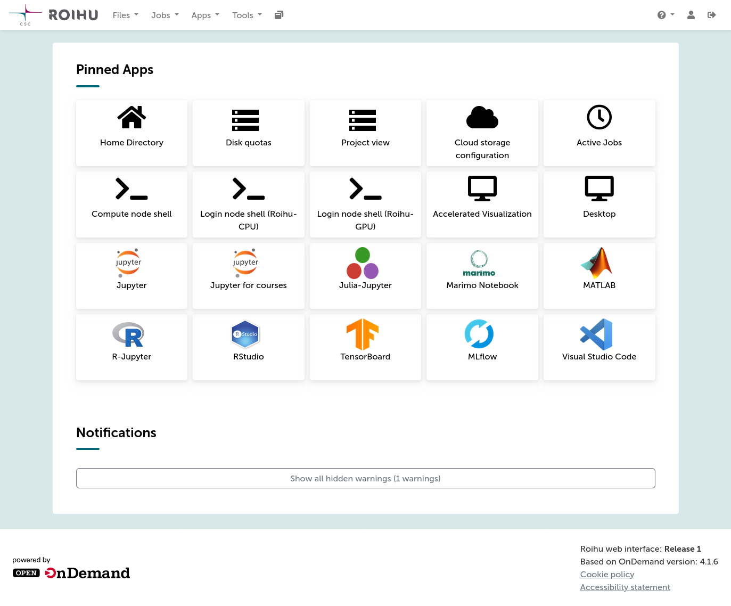Viewport: 731px width, 606px height.
Task: Launch the RStudio hexagon icon
Action: pos(245,334)
